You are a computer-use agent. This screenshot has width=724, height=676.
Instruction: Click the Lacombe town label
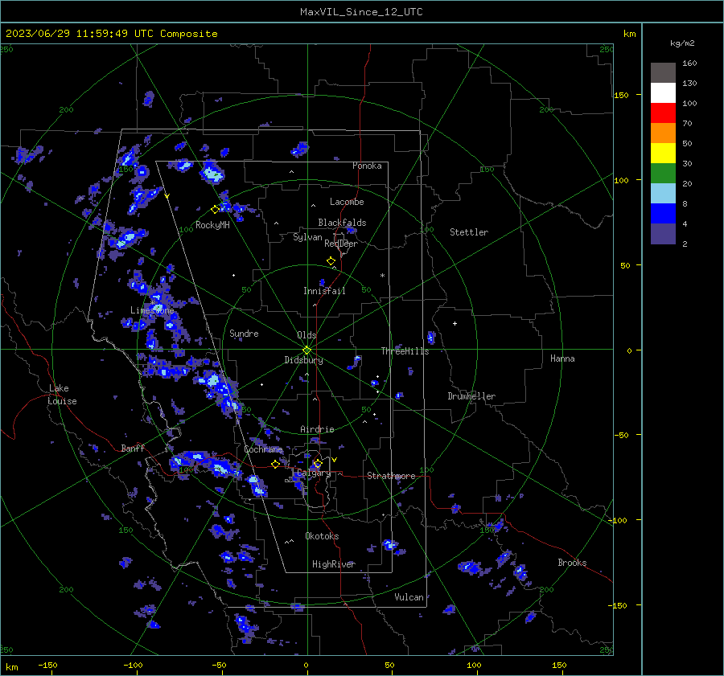tap(347, 202)
